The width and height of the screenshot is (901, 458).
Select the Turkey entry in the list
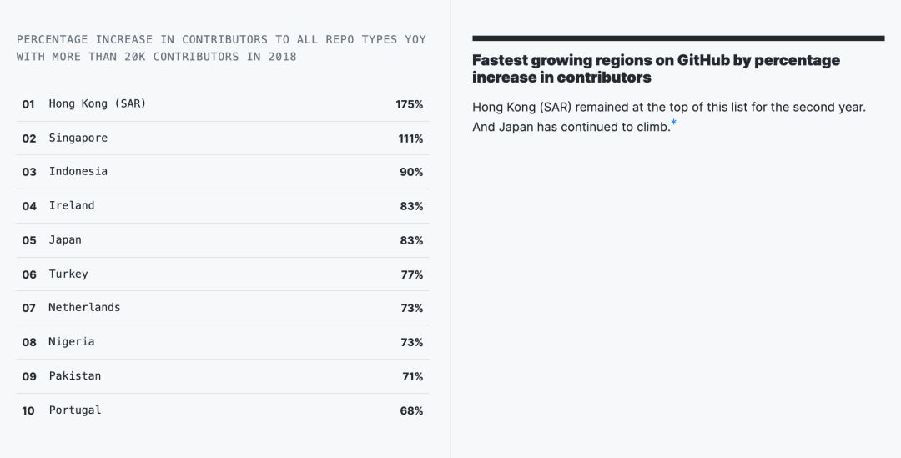[x=68, y=274]
